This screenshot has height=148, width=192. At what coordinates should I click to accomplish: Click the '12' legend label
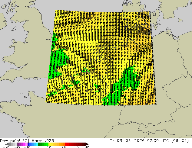[49, 147]
